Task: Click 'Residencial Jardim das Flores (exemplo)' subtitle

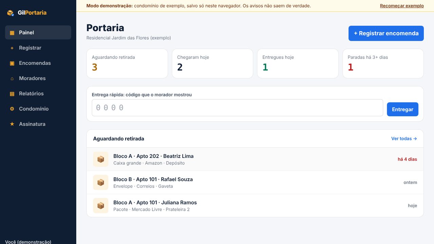Action: tap(129, 38)
